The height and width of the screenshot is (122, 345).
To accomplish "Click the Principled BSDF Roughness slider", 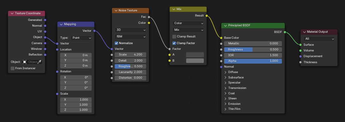I will pyautogui.click(x=253, y=50).
